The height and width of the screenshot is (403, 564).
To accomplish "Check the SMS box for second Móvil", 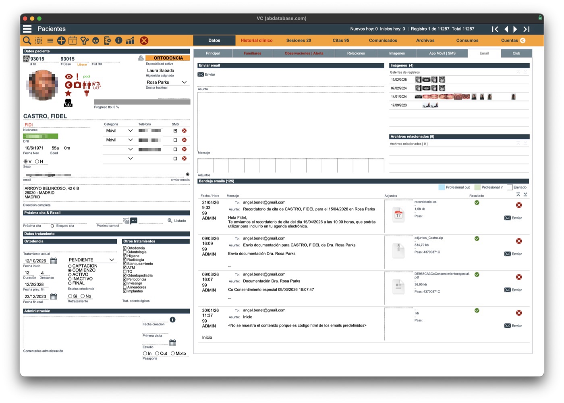I will pyautogui.click(x=175, y=140).
